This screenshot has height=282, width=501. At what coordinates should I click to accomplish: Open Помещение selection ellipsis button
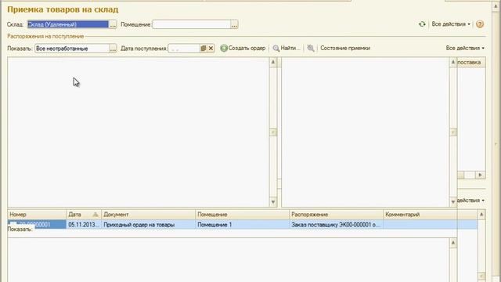pyautogui.click(x=234, y=24)
